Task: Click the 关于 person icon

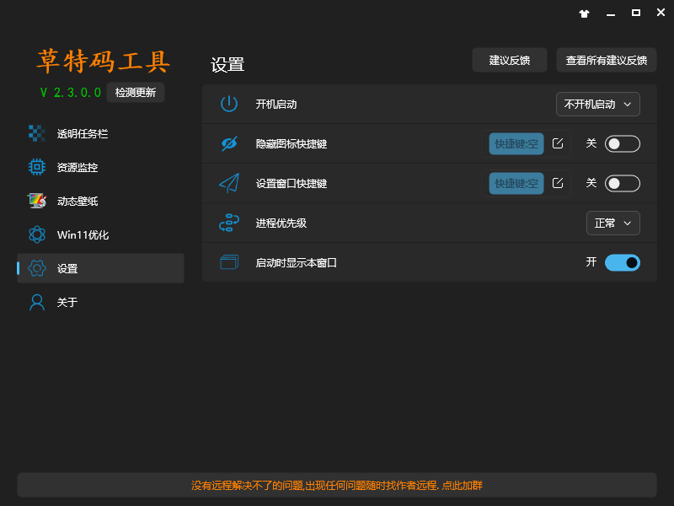Action: pos(37,302)
